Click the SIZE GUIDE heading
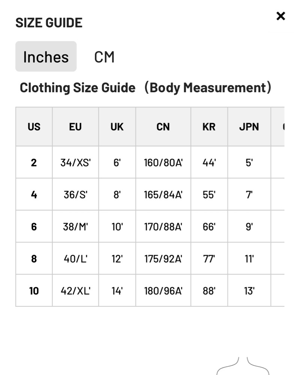The height and width of the screenshot is (375, 300). pos(49,23)
